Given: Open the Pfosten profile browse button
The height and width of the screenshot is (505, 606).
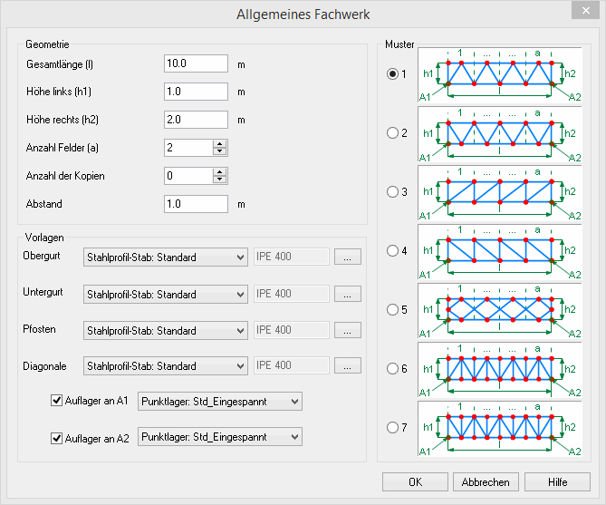Looking at the screenshot, I should point(348,330).
